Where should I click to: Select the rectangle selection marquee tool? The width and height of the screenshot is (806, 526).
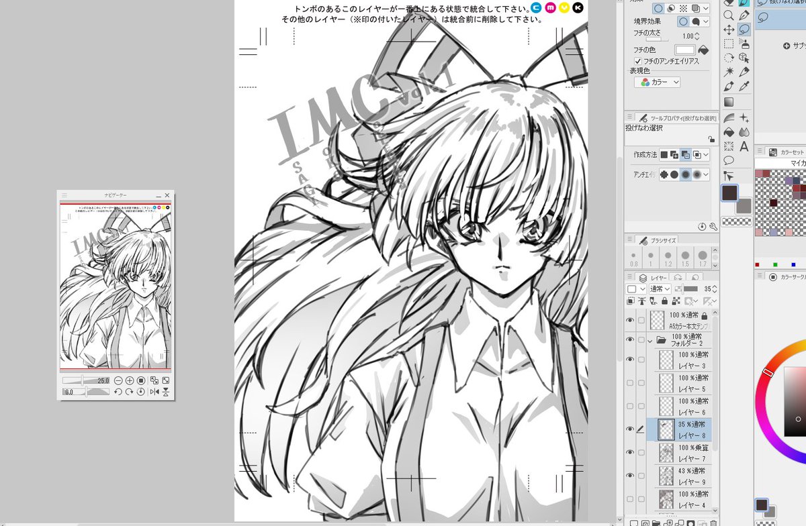tap(729, 44)
